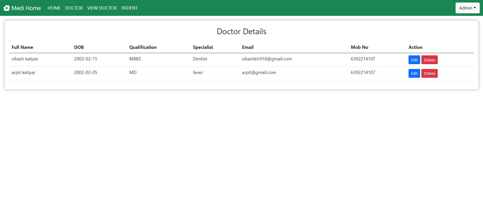Click the Doctor Details heading
Screen dimensions: 483x224
pos(241,31)
